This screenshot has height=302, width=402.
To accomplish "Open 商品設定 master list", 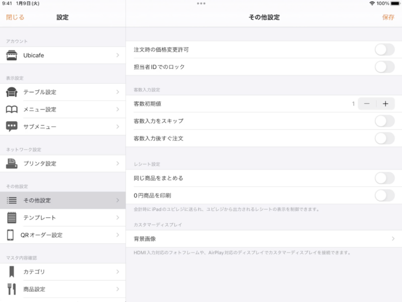I will click(x=63, y=289).
